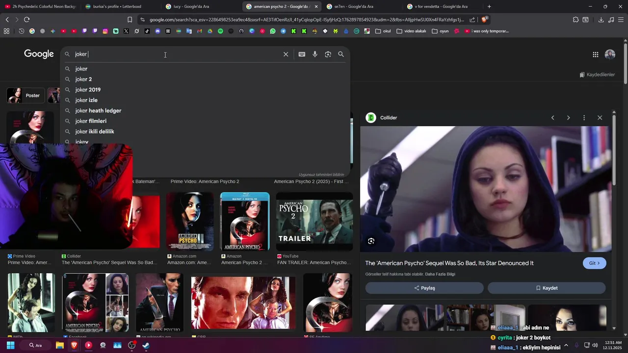Open a new browser tab
The height and width of the screenshot is (353, 628).
pyautogui.click(x=489, y=6)
